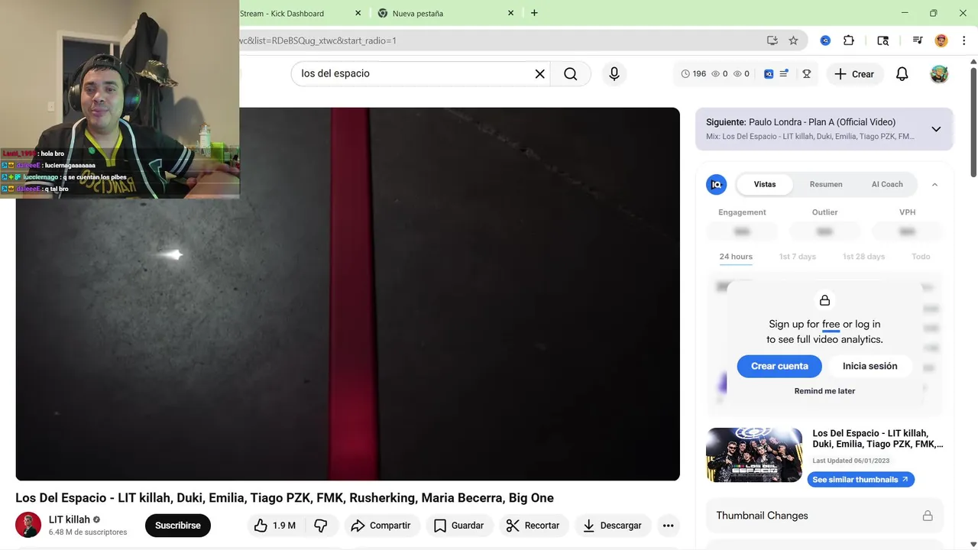Click the page vertical scrollbar

[973, 122]
